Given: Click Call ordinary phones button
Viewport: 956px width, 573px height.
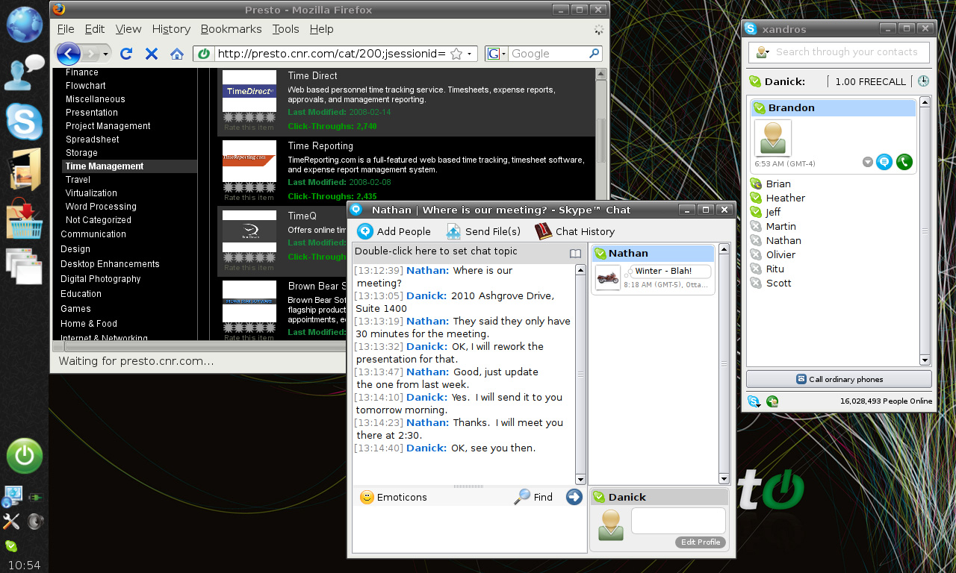Looking at the screenshot, I should (839, 379).
